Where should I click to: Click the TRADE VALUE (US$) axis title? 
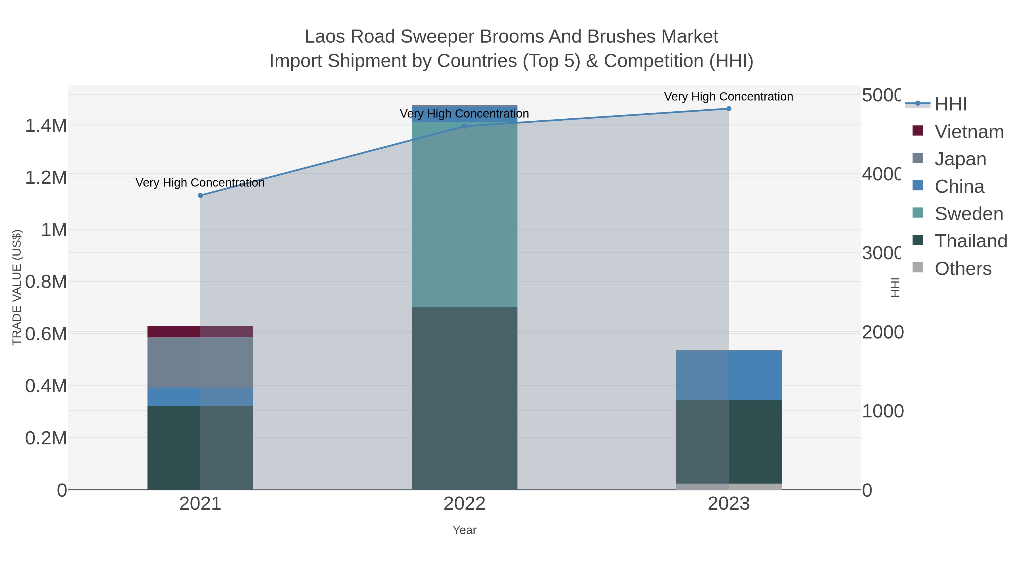pos(17,287)
